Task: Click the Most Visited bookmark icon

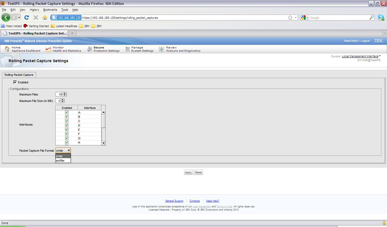Action: pyautogui.click(x=3, y=26)
